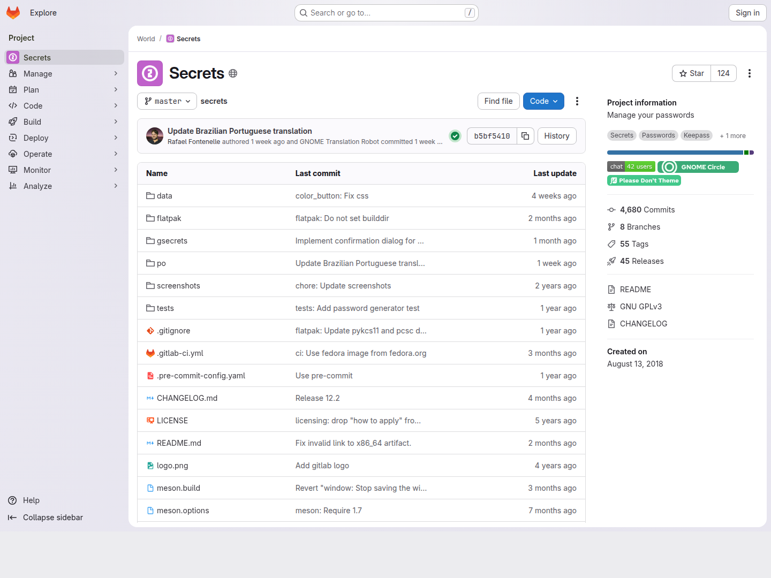Click the flatpak folder icon
The height and width of the screenshot is (578, 771).
coord(150,218)
